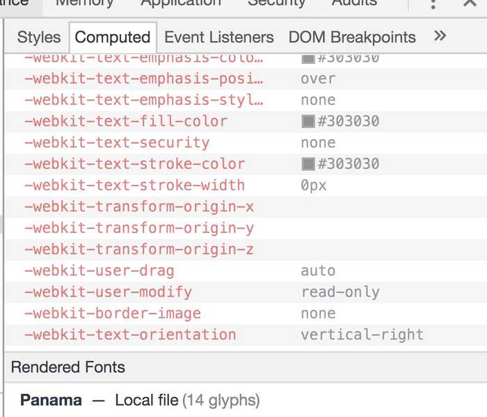Select the -webkit-text-emphasis-style property
The image size is (487, 417).
(144, 100)
